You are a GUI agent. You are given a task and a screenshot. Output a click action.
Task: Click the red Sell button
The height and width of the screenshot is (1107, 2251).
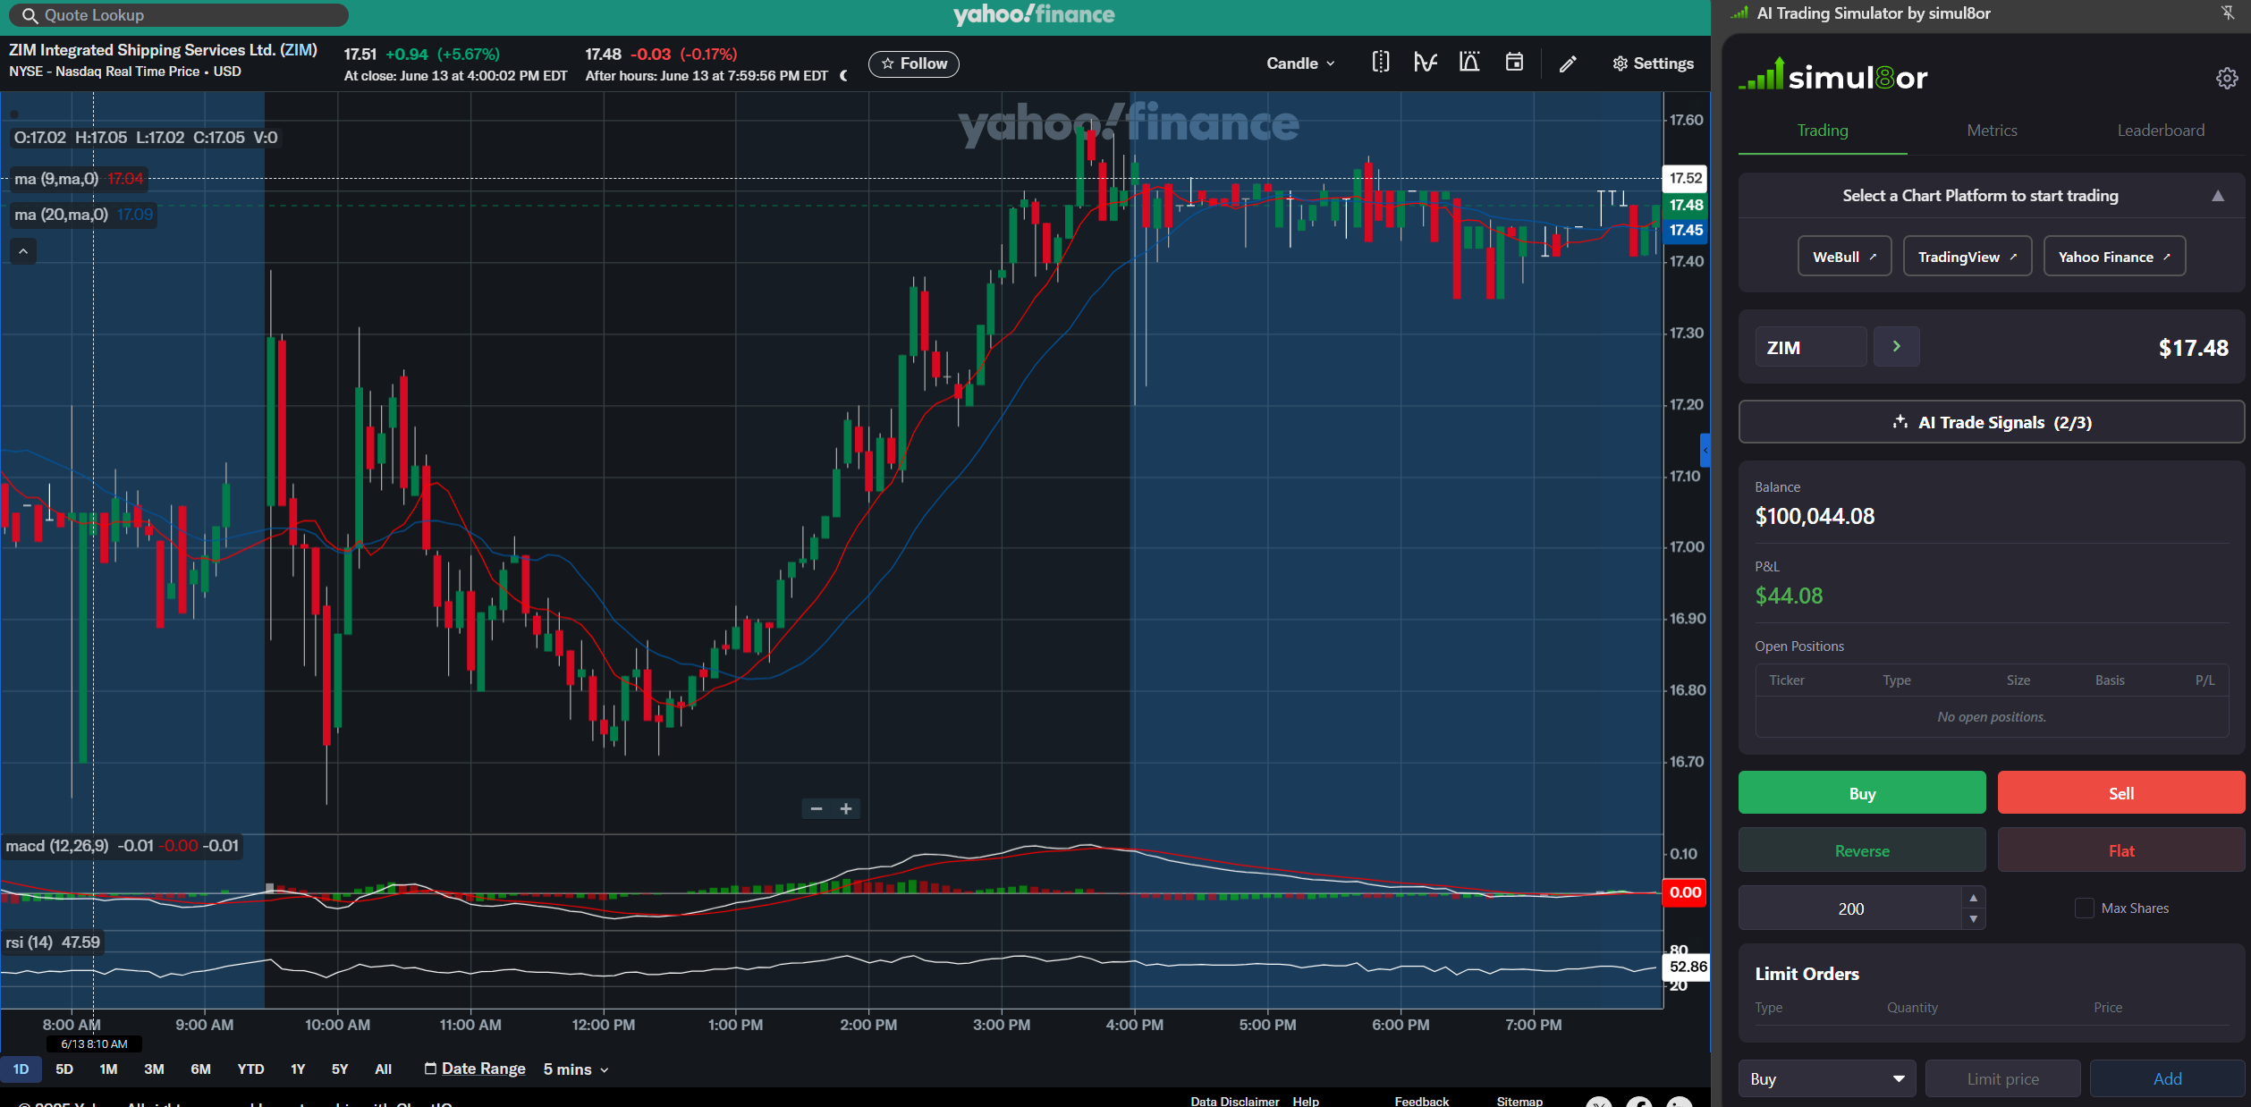[x=2121, y=793]
